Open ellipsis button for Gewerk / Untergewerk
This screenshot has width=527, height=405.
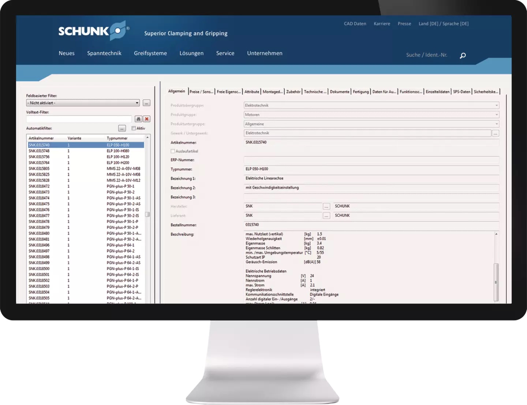click(495, 133)
